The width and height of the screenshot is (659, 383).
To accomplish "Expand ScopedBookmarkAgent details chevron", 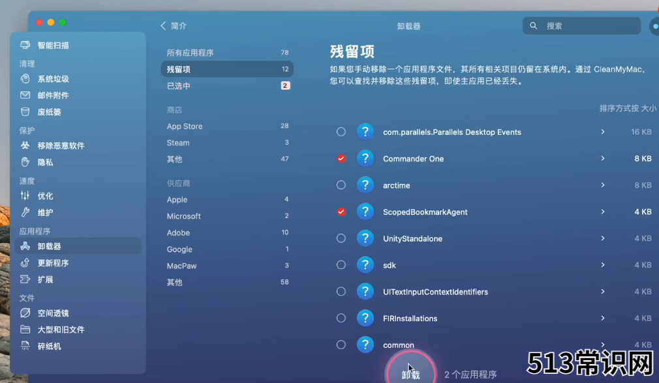I will (603, 212).
